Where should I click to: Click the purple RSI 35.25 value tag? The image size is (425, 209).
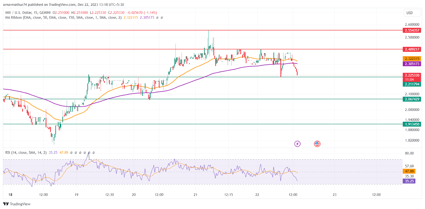(409, 181)
